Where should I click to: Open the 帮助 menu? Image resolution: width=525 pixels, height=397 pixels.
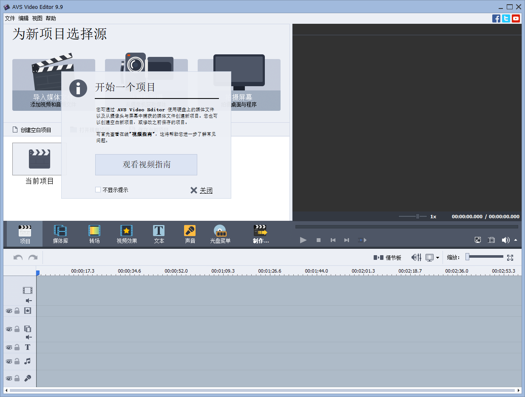click(51, 18)
